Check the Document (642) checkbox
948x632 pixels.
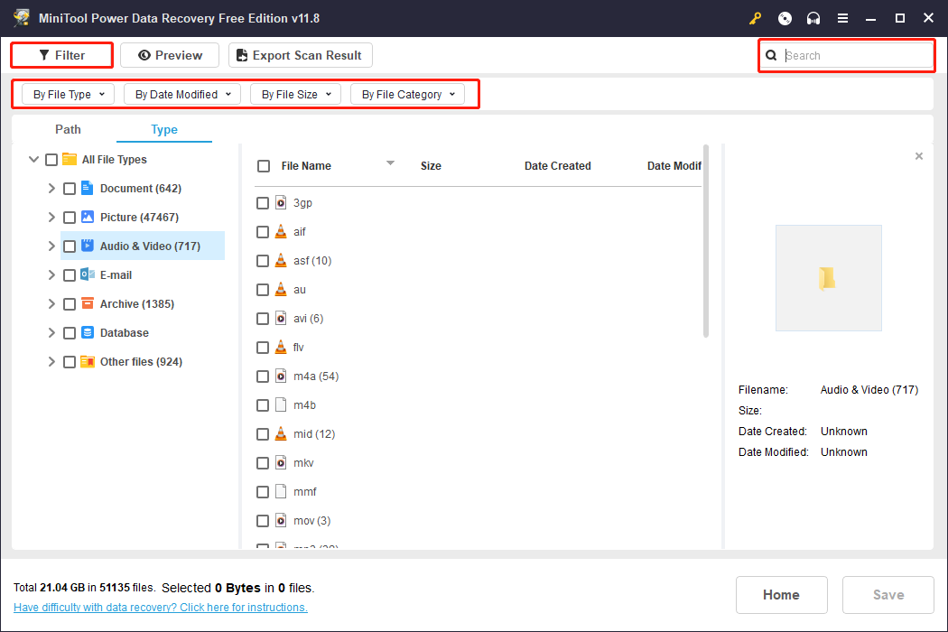(x=70, y=189)
